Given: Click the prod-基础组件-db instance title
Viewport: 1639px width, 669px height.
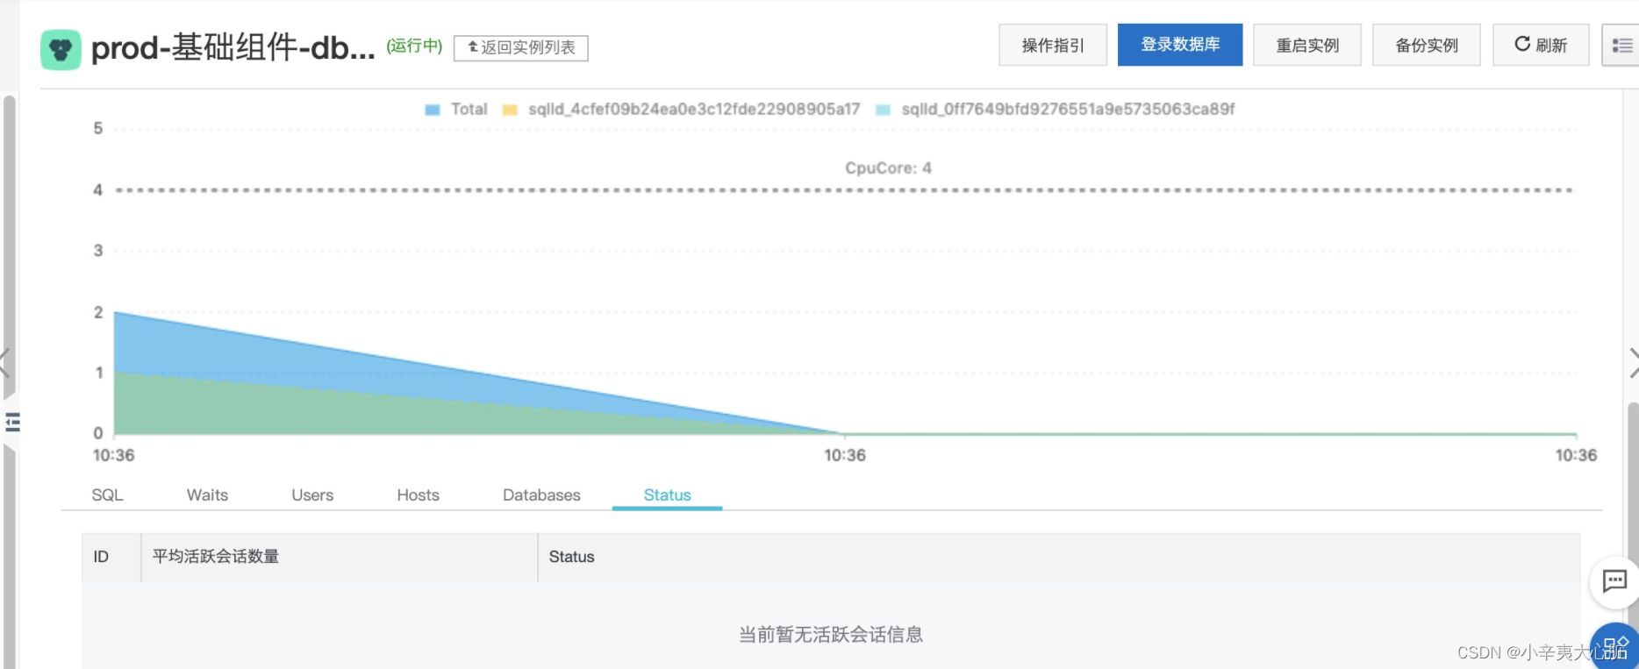Looking at the screenshot, I should click(233, 48).
